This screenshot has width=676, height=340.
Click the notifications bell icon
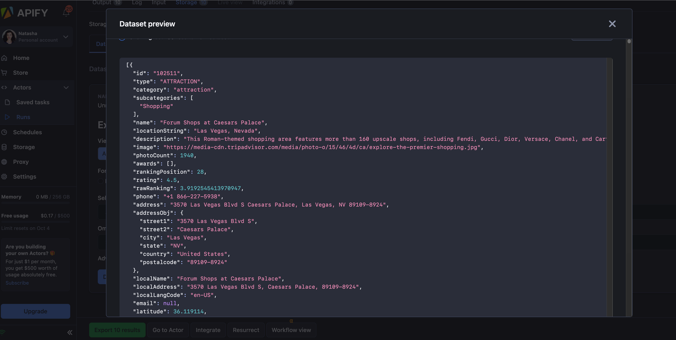pyautogui.click(x=66, y=13)
